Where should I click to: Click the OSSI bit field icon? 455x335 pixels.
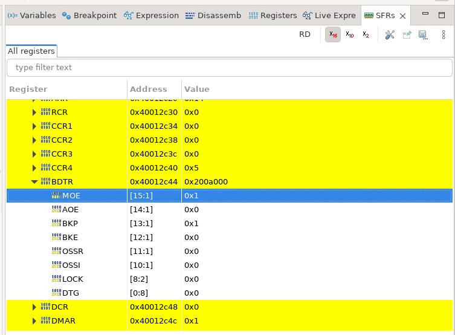pos(56,265)
